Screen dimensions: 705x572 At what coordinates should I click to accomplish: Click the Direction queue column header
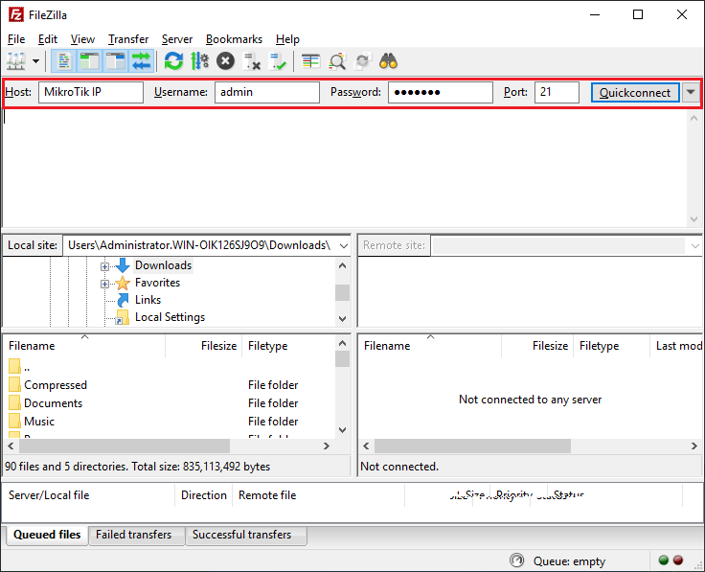click(x=204, y=495)
